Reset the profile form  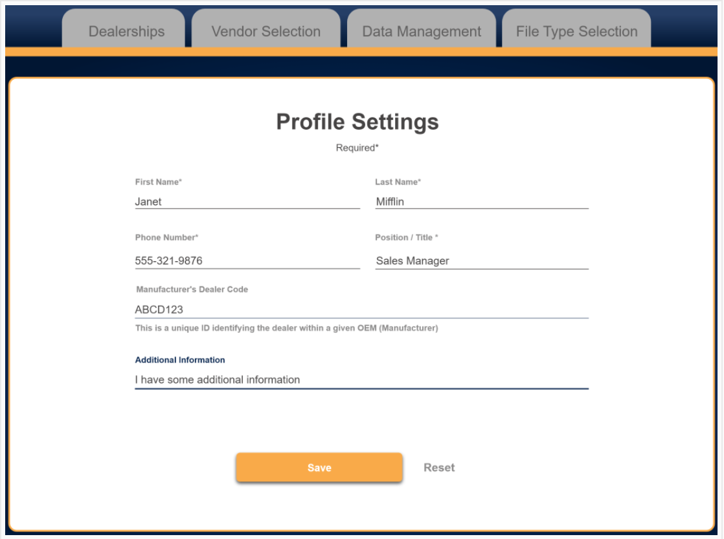(x=439, y=467)
